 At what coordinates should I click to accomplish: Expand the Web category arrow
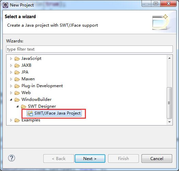(x=11, y=93)
